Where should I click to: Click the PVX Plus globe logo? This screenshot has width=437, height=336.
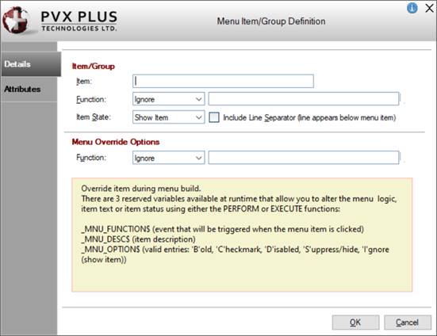[16, 20]
